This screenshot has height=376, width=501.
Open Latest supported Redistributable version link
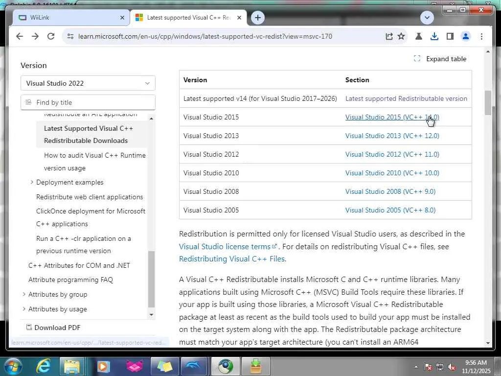click(x=406, y=98)
